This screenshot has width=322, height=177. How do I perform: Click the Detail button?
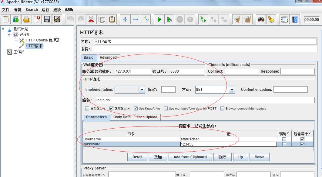(x=137, y=157)
